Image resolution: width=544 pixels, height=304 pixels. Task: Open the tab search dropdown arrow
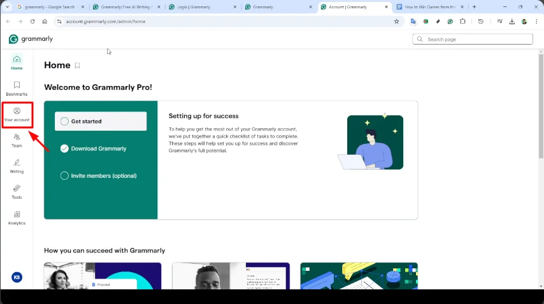click(x=7, y=7)
